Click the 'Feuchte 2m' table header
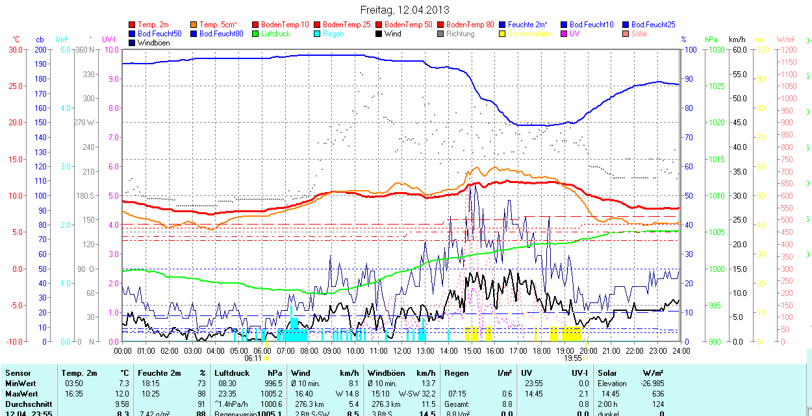 tap(158, 373)
